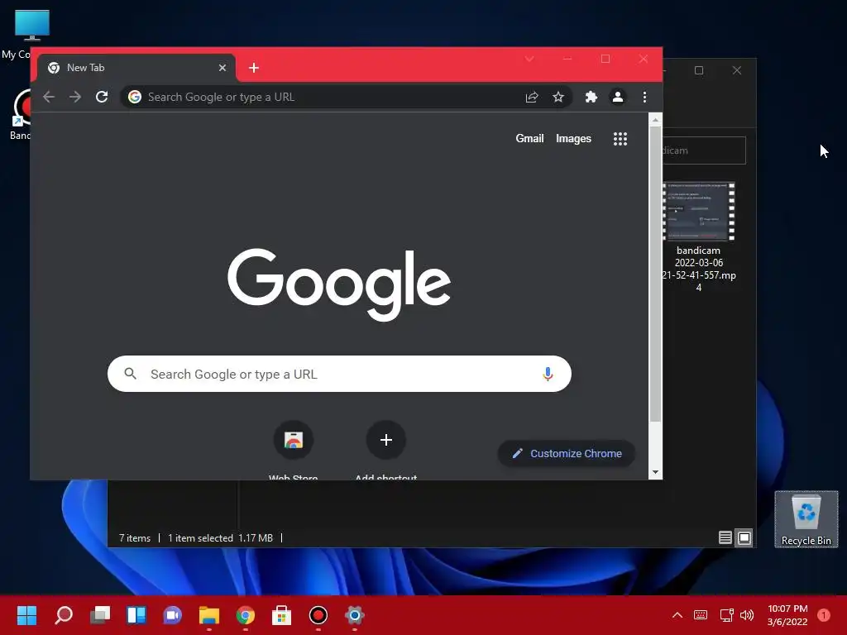Reload the page in Chrome
The width and height of the screenshot is (847, 635).
(x=102, y=98)
